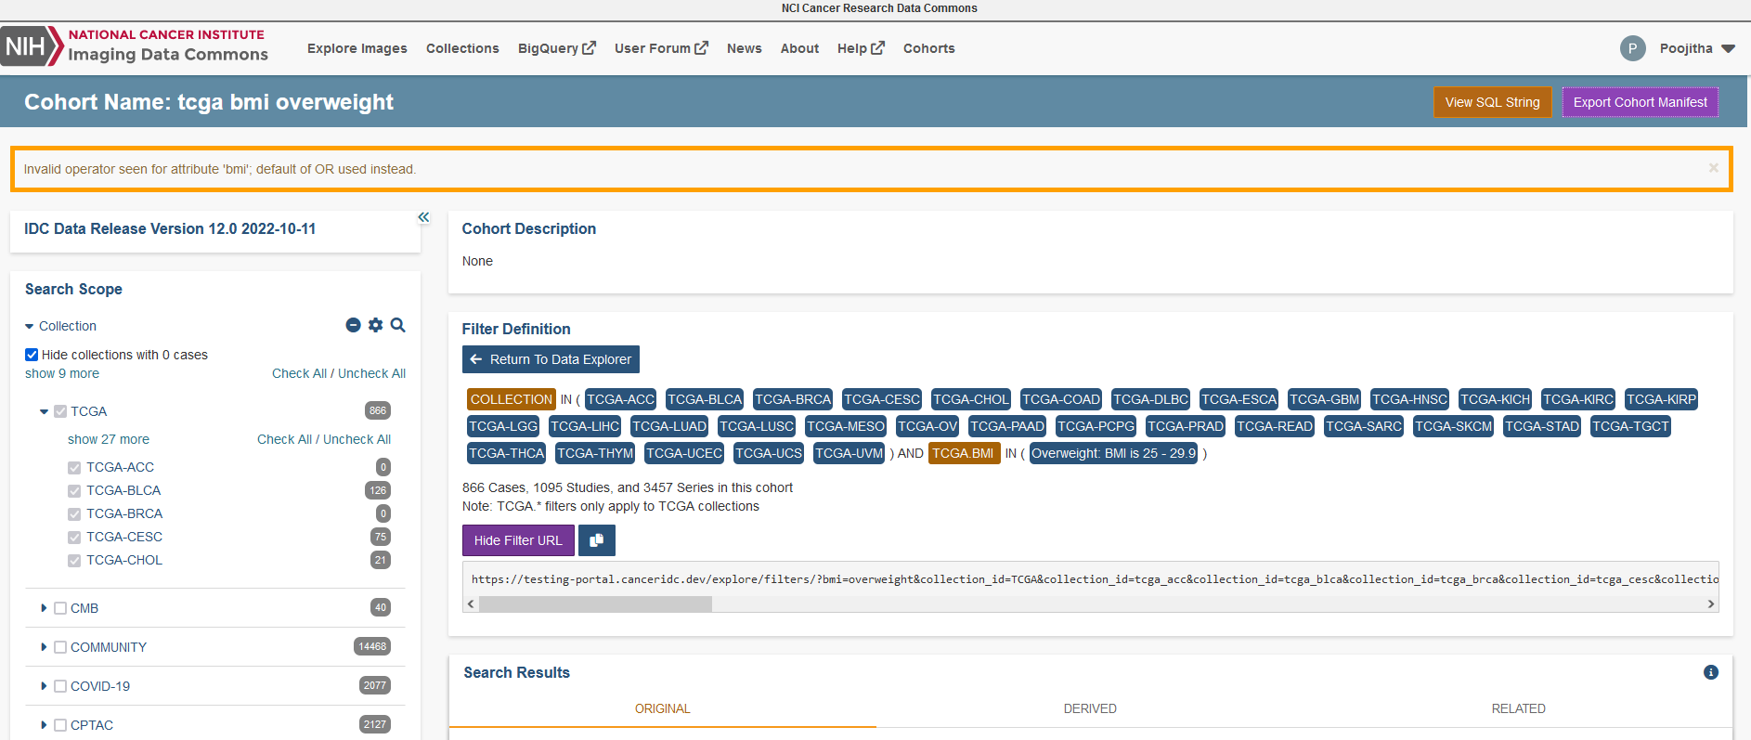
Task: Open the Poojitha user dropdown
Action: point(1697,48)
